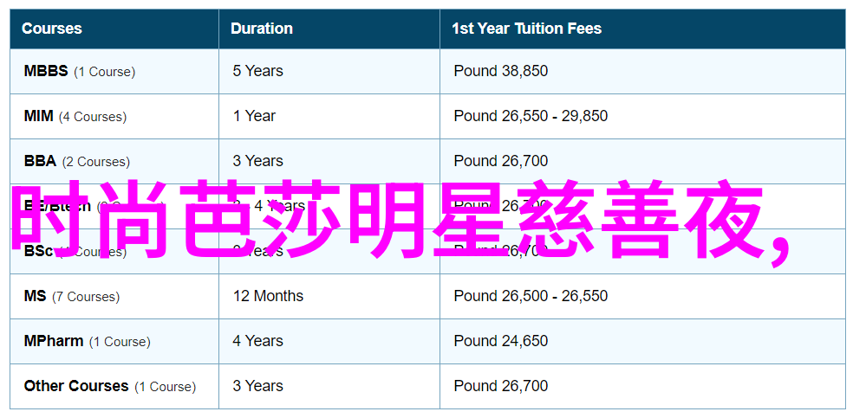
Task: Click the MBBS (1 Course) count label
Action: [x=104, y=71]
